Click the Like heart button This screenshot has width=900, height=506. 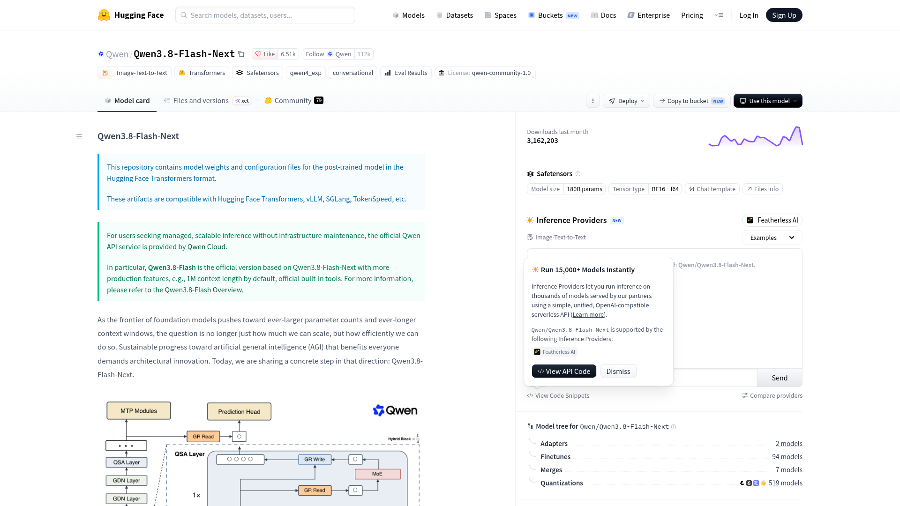[265, 54]
